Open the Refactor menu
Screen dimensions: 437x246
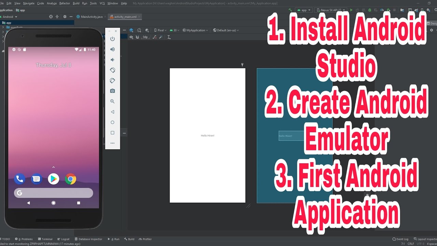point(65,3)
